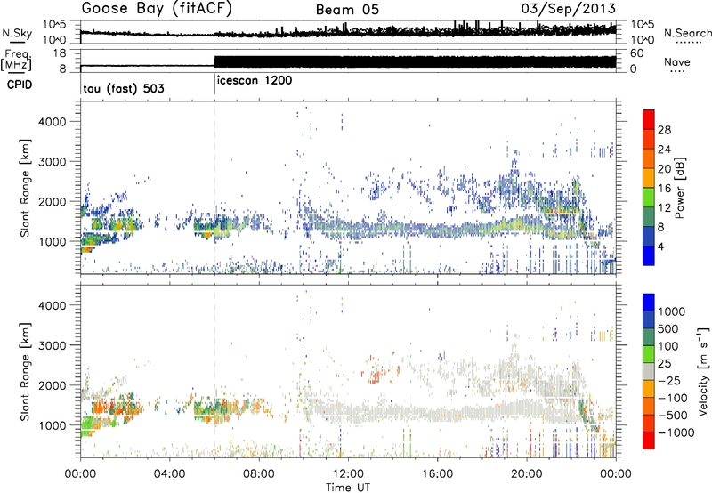
Task: Click the left noise axis '10^5' label
Action: click(54, 24)
